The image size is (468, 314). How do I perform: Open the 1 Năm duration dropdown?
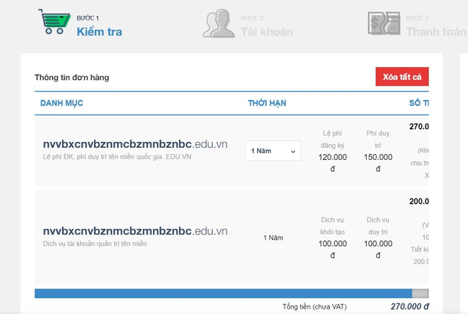click(x=272, y=151)
